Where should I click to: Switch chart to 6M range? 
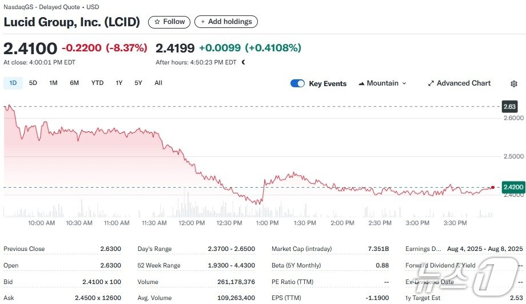[74, 83]
